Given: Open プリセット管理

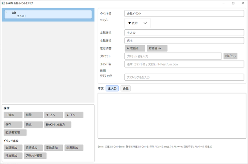Looking at the screenshot, I should pos(35,156).
